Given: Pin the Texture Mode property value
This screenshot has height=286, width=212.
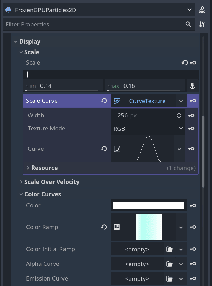Looking at the screenshot, I should [191, 128].
